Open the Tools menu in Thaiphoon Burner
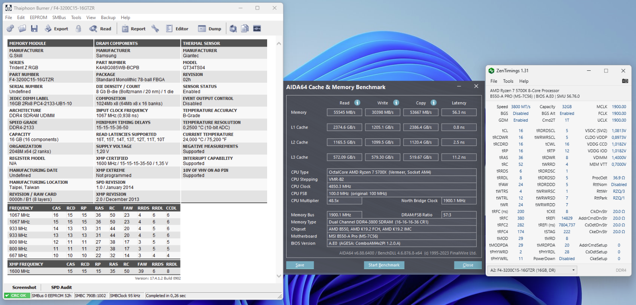 pyautogui.click(x=76, y=17)
